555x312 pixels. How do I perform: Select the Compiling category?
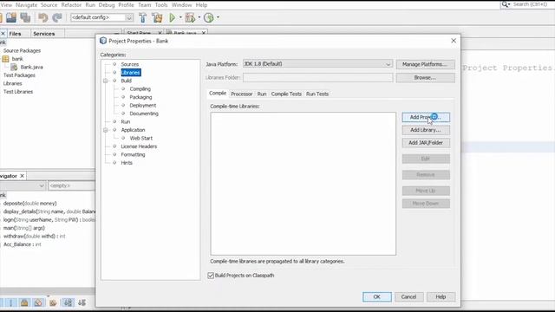coord(140,88)
